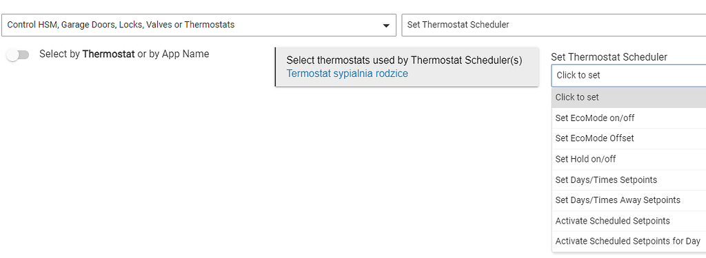Open the Set Thermostat Scheduler action dropdown
The image size is (706, 258).
554,25
